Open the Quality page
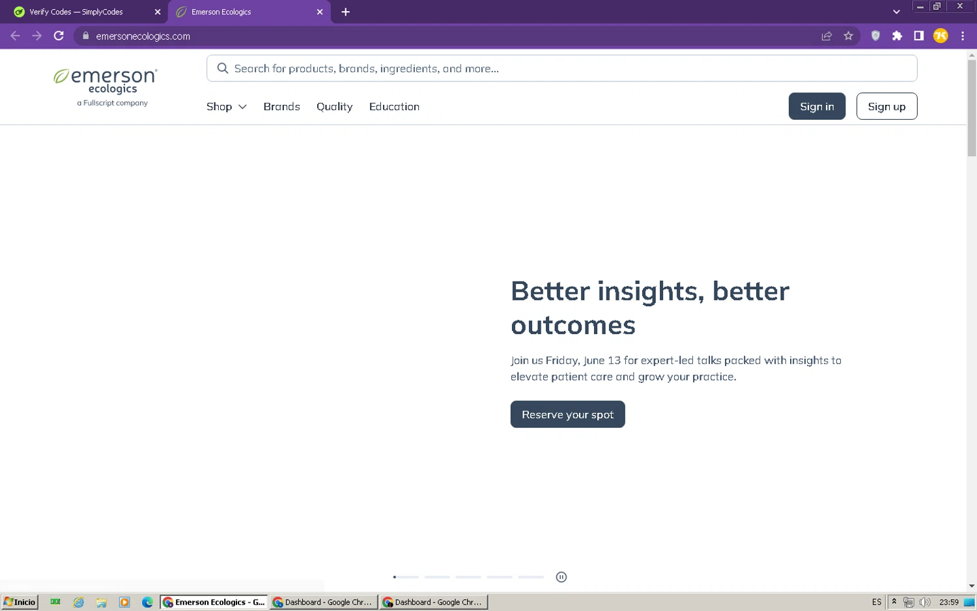This screenshot has width=977, height=611. pyautogui.click(x=334, y=107)
